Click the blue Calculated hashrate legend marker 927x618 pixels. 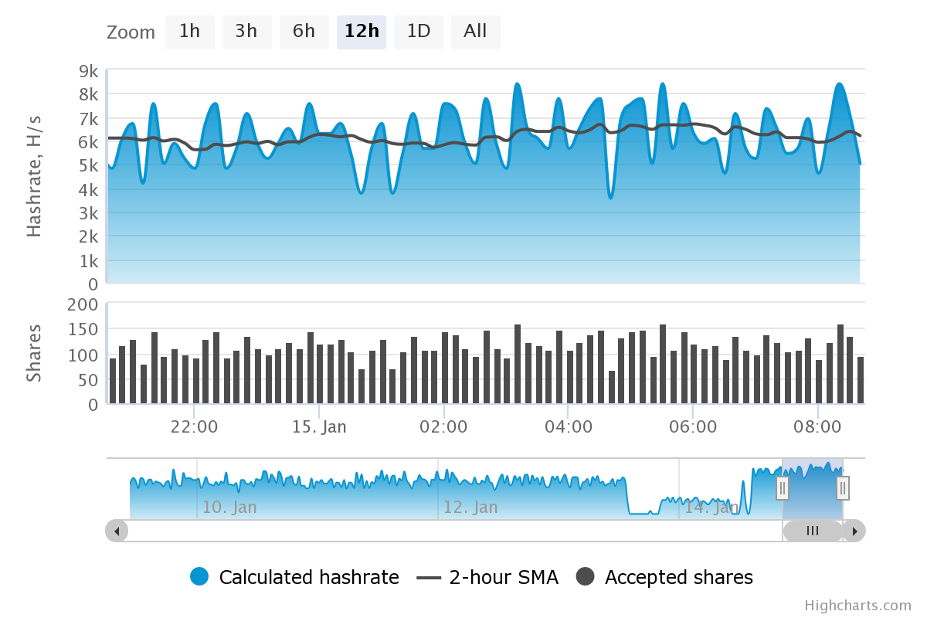(x=199, y=577)
